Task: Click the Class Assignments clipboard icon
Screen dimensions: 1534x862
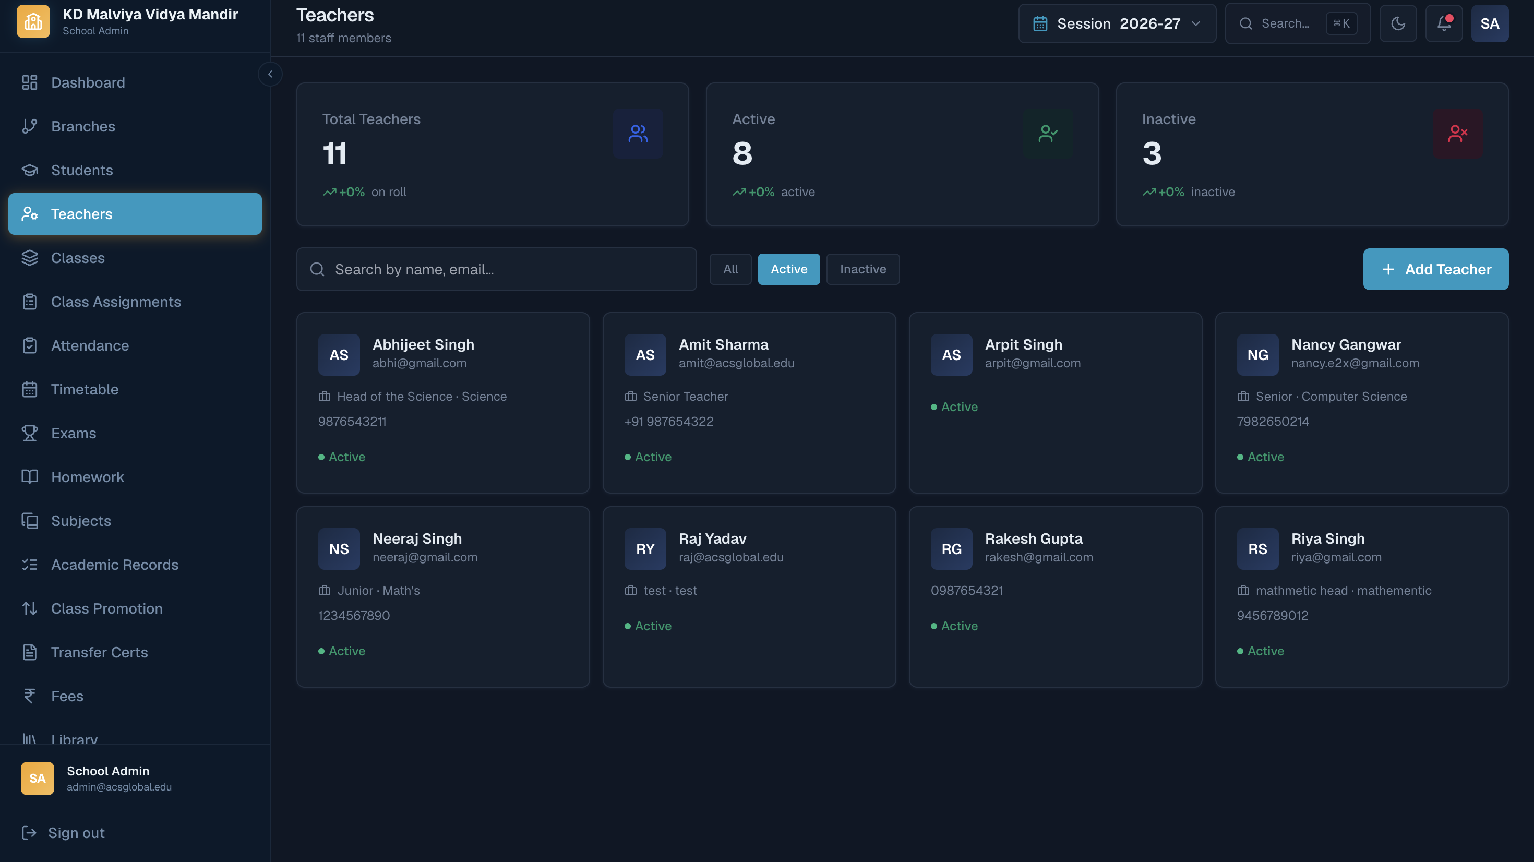Action: (30, 302)
